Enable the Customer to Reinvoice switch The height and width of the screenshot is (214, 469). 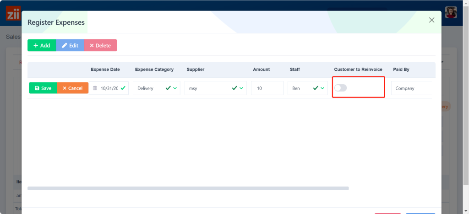click(340, 88)
